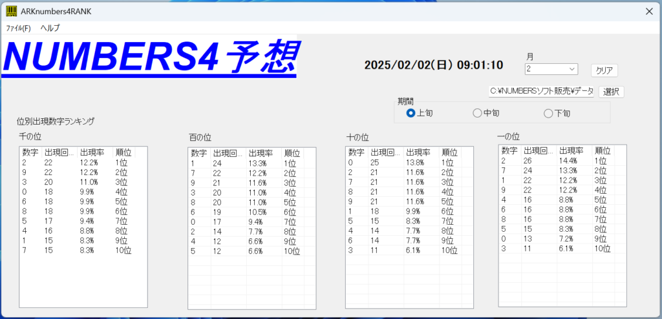Click 出現率 column header in 千の位 table

(92, 153)
